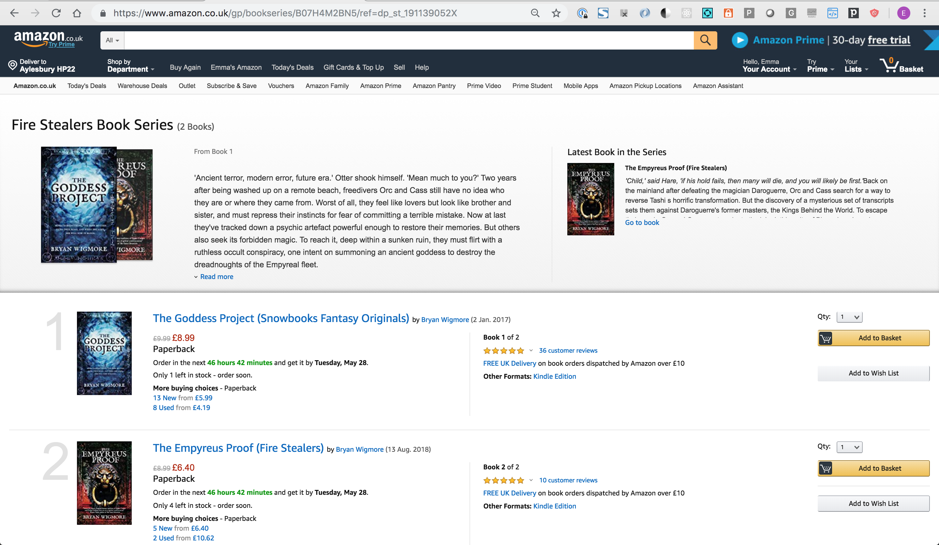Open the basket cart icon

coord(889,65)
